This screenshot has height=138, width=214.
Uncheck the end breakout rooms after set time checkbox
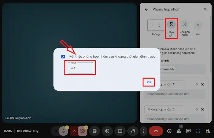63,57
